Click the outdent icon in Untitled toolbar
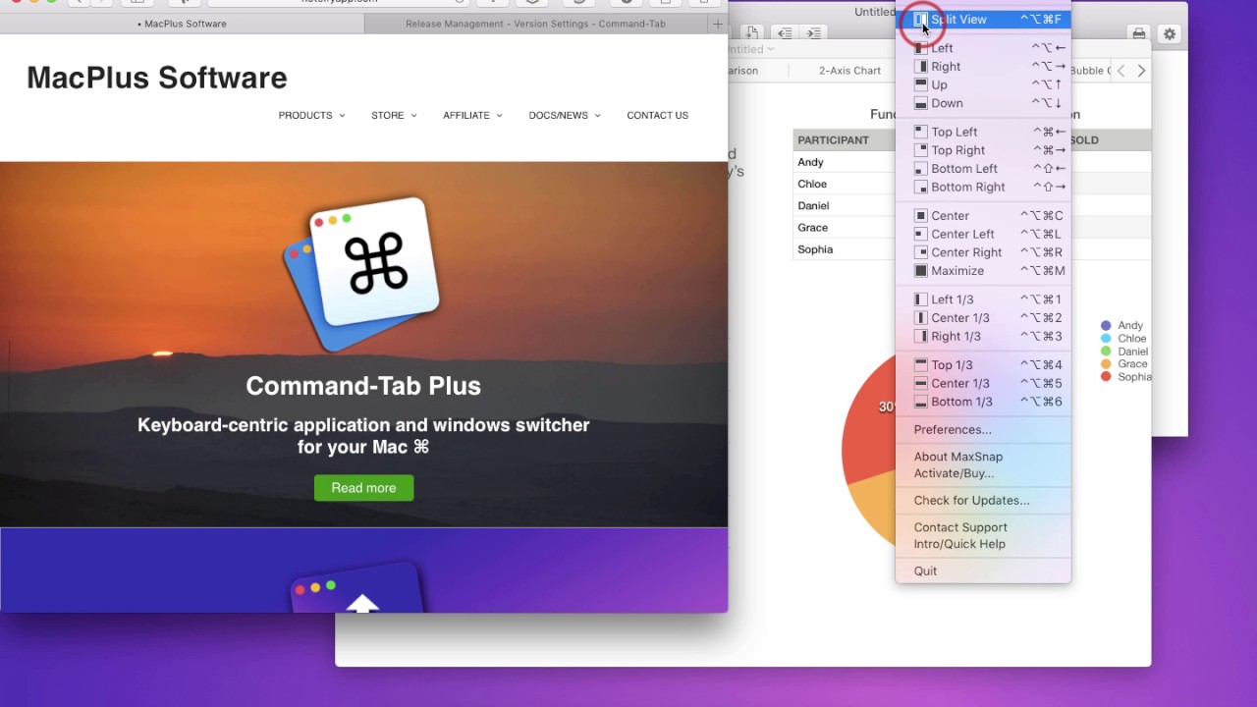1257x707 pixels. (x=785, y=33)
